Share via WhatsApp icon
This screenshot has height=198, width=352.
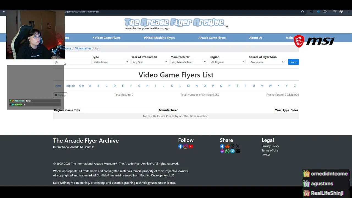227,151
